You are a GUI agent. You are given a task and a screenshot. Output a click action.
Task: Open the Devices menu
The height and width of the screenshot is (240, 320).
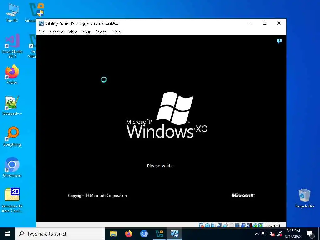pyautogui.click(x=102, y=32)
